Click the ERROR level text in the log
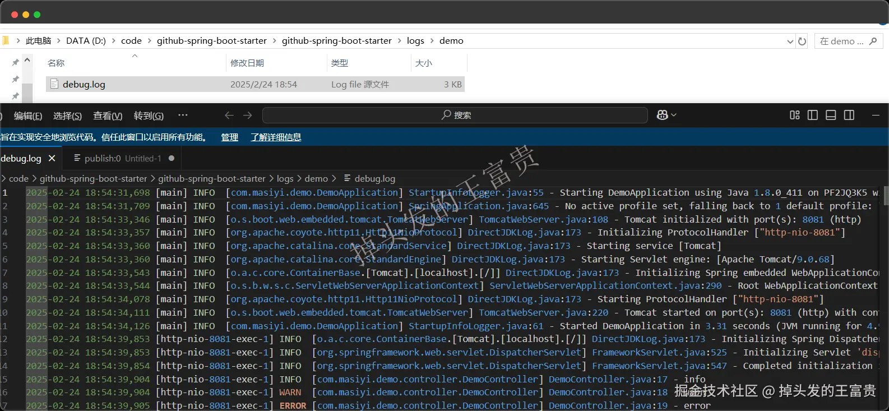Viewport: 889px width, 411px height. pos(293,405)
